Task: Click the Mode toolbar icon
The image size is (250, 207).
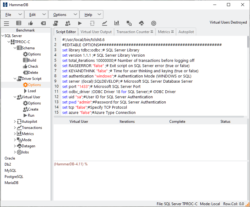Action: click(129, 23)
